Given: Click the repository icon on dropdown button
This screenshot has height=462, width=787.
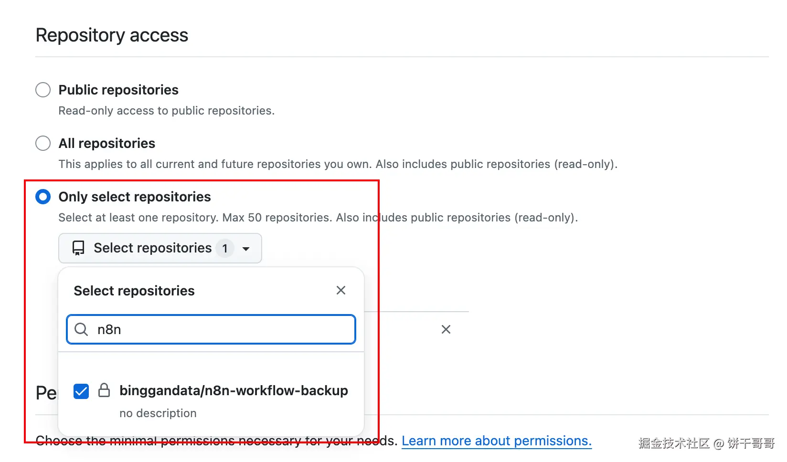Looking at the screenshot, I should [x=78, y=248].
